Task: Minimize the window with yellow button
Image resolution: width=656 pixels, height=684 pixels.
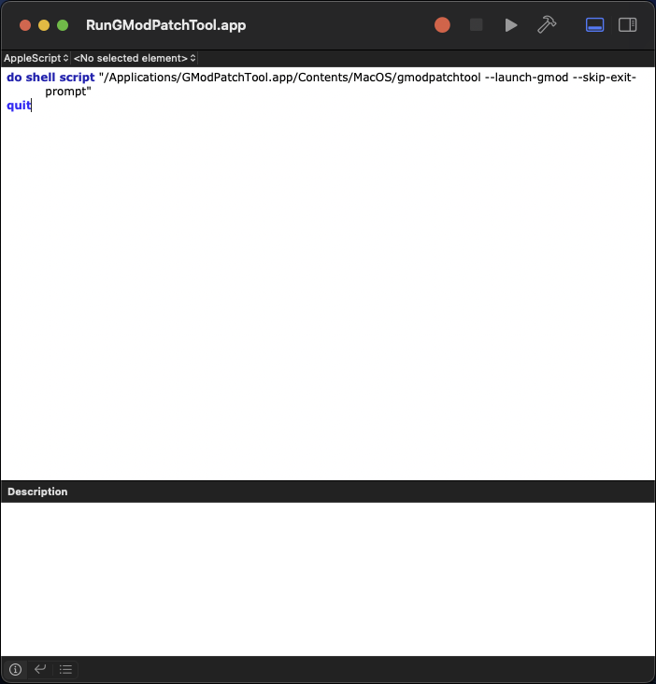Action: point(44,25)
